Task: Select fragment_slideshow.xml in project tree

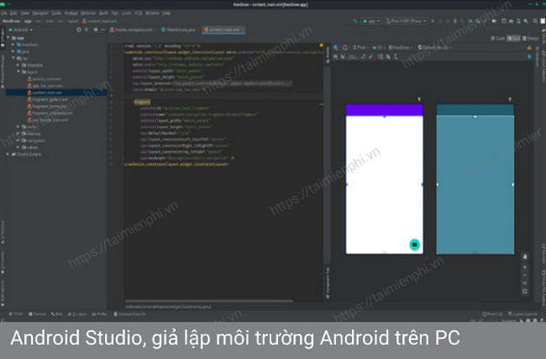Action: click(49, 113)
